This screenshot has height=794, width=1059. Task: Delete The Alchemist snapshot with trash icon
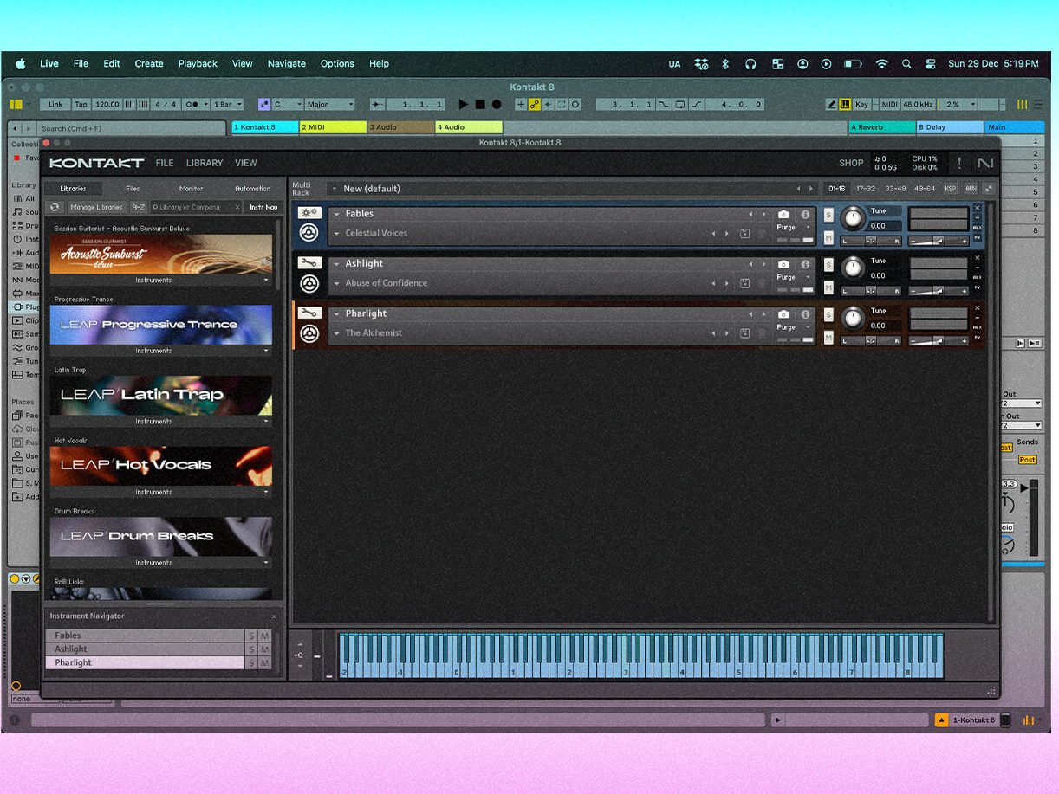click(762, 333)
